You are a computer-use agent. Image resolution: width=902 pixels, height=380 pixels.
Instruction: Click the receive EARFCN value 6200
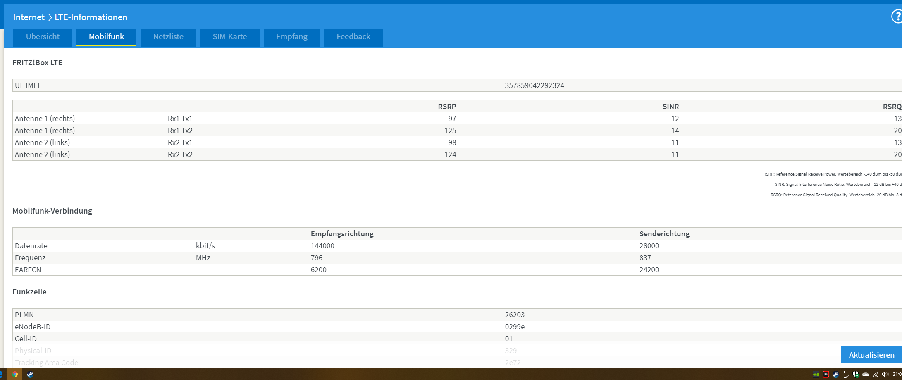coord(319,270)
